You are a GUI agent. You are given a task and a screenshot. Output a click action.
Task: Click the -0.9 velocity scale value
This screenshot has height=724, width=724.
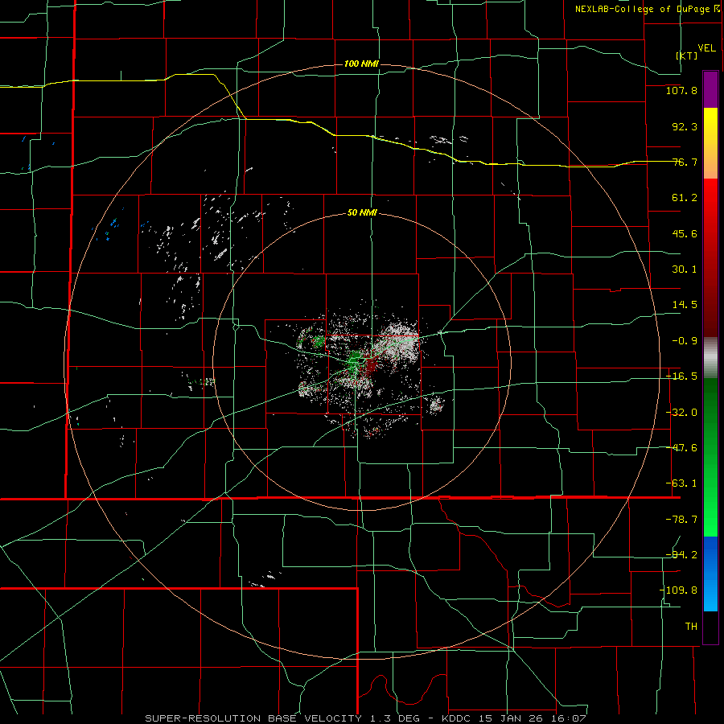pyautogui.click(x=685, y=341)
